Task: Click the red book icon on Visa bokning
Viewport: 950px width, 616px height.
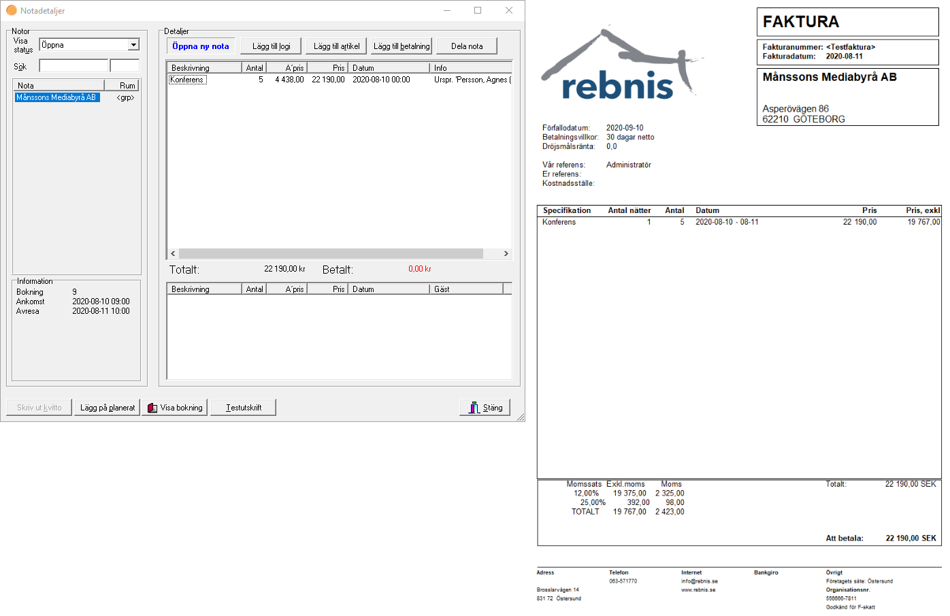Action: 152,408
